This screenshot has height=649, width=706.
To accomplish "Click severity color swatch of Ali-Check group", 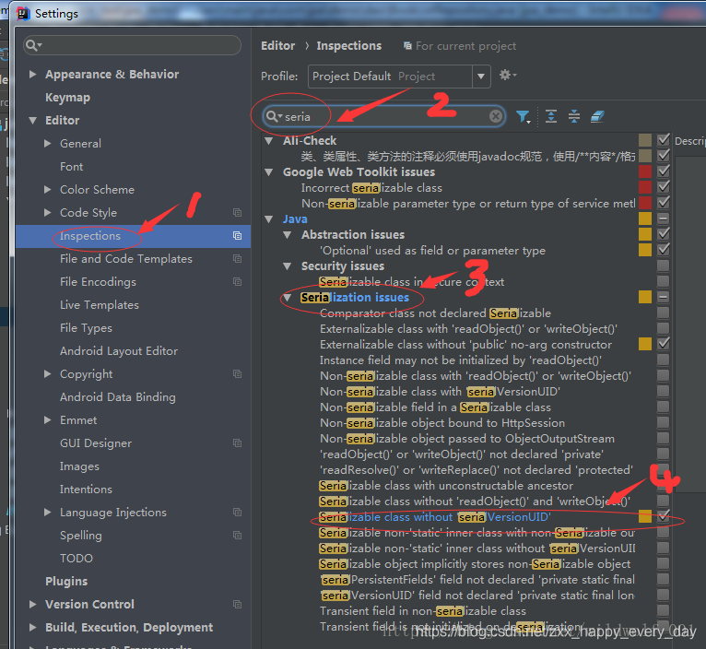I will tap(645, 140).
